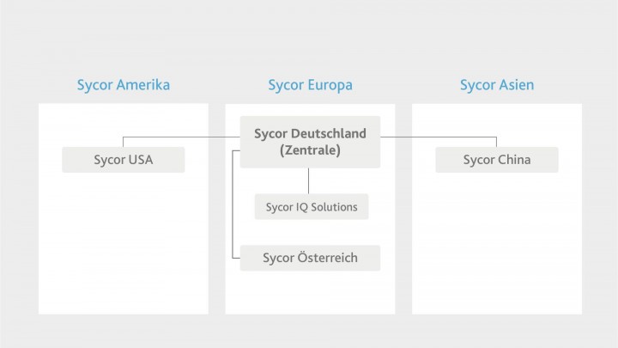Select the Sycor Österreich box
Screen dimensions: 618x348
(x=310, y=258)
